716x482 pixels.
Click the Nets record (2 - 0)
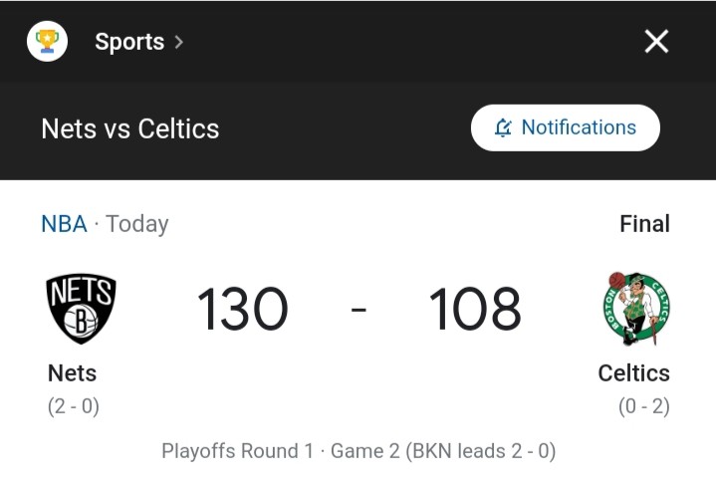coord(74,406)
